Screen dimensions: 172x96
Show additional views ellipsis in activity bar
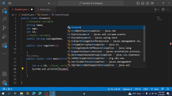[4, 54]
